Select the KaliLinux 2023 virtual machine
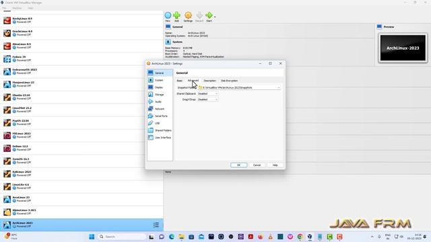 click(81, 173)
